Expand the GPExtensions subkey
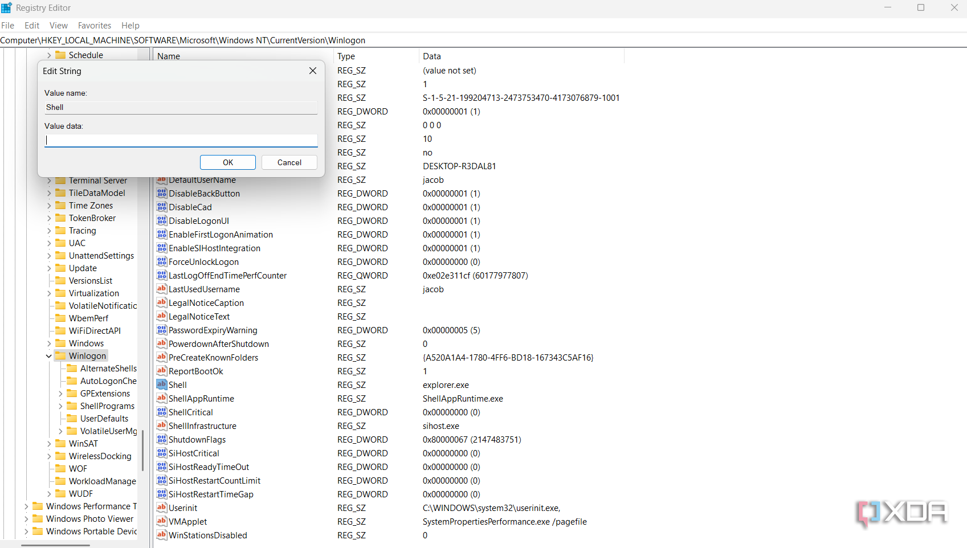This screenshot has width=967, height=548. [x=60, y=394]
